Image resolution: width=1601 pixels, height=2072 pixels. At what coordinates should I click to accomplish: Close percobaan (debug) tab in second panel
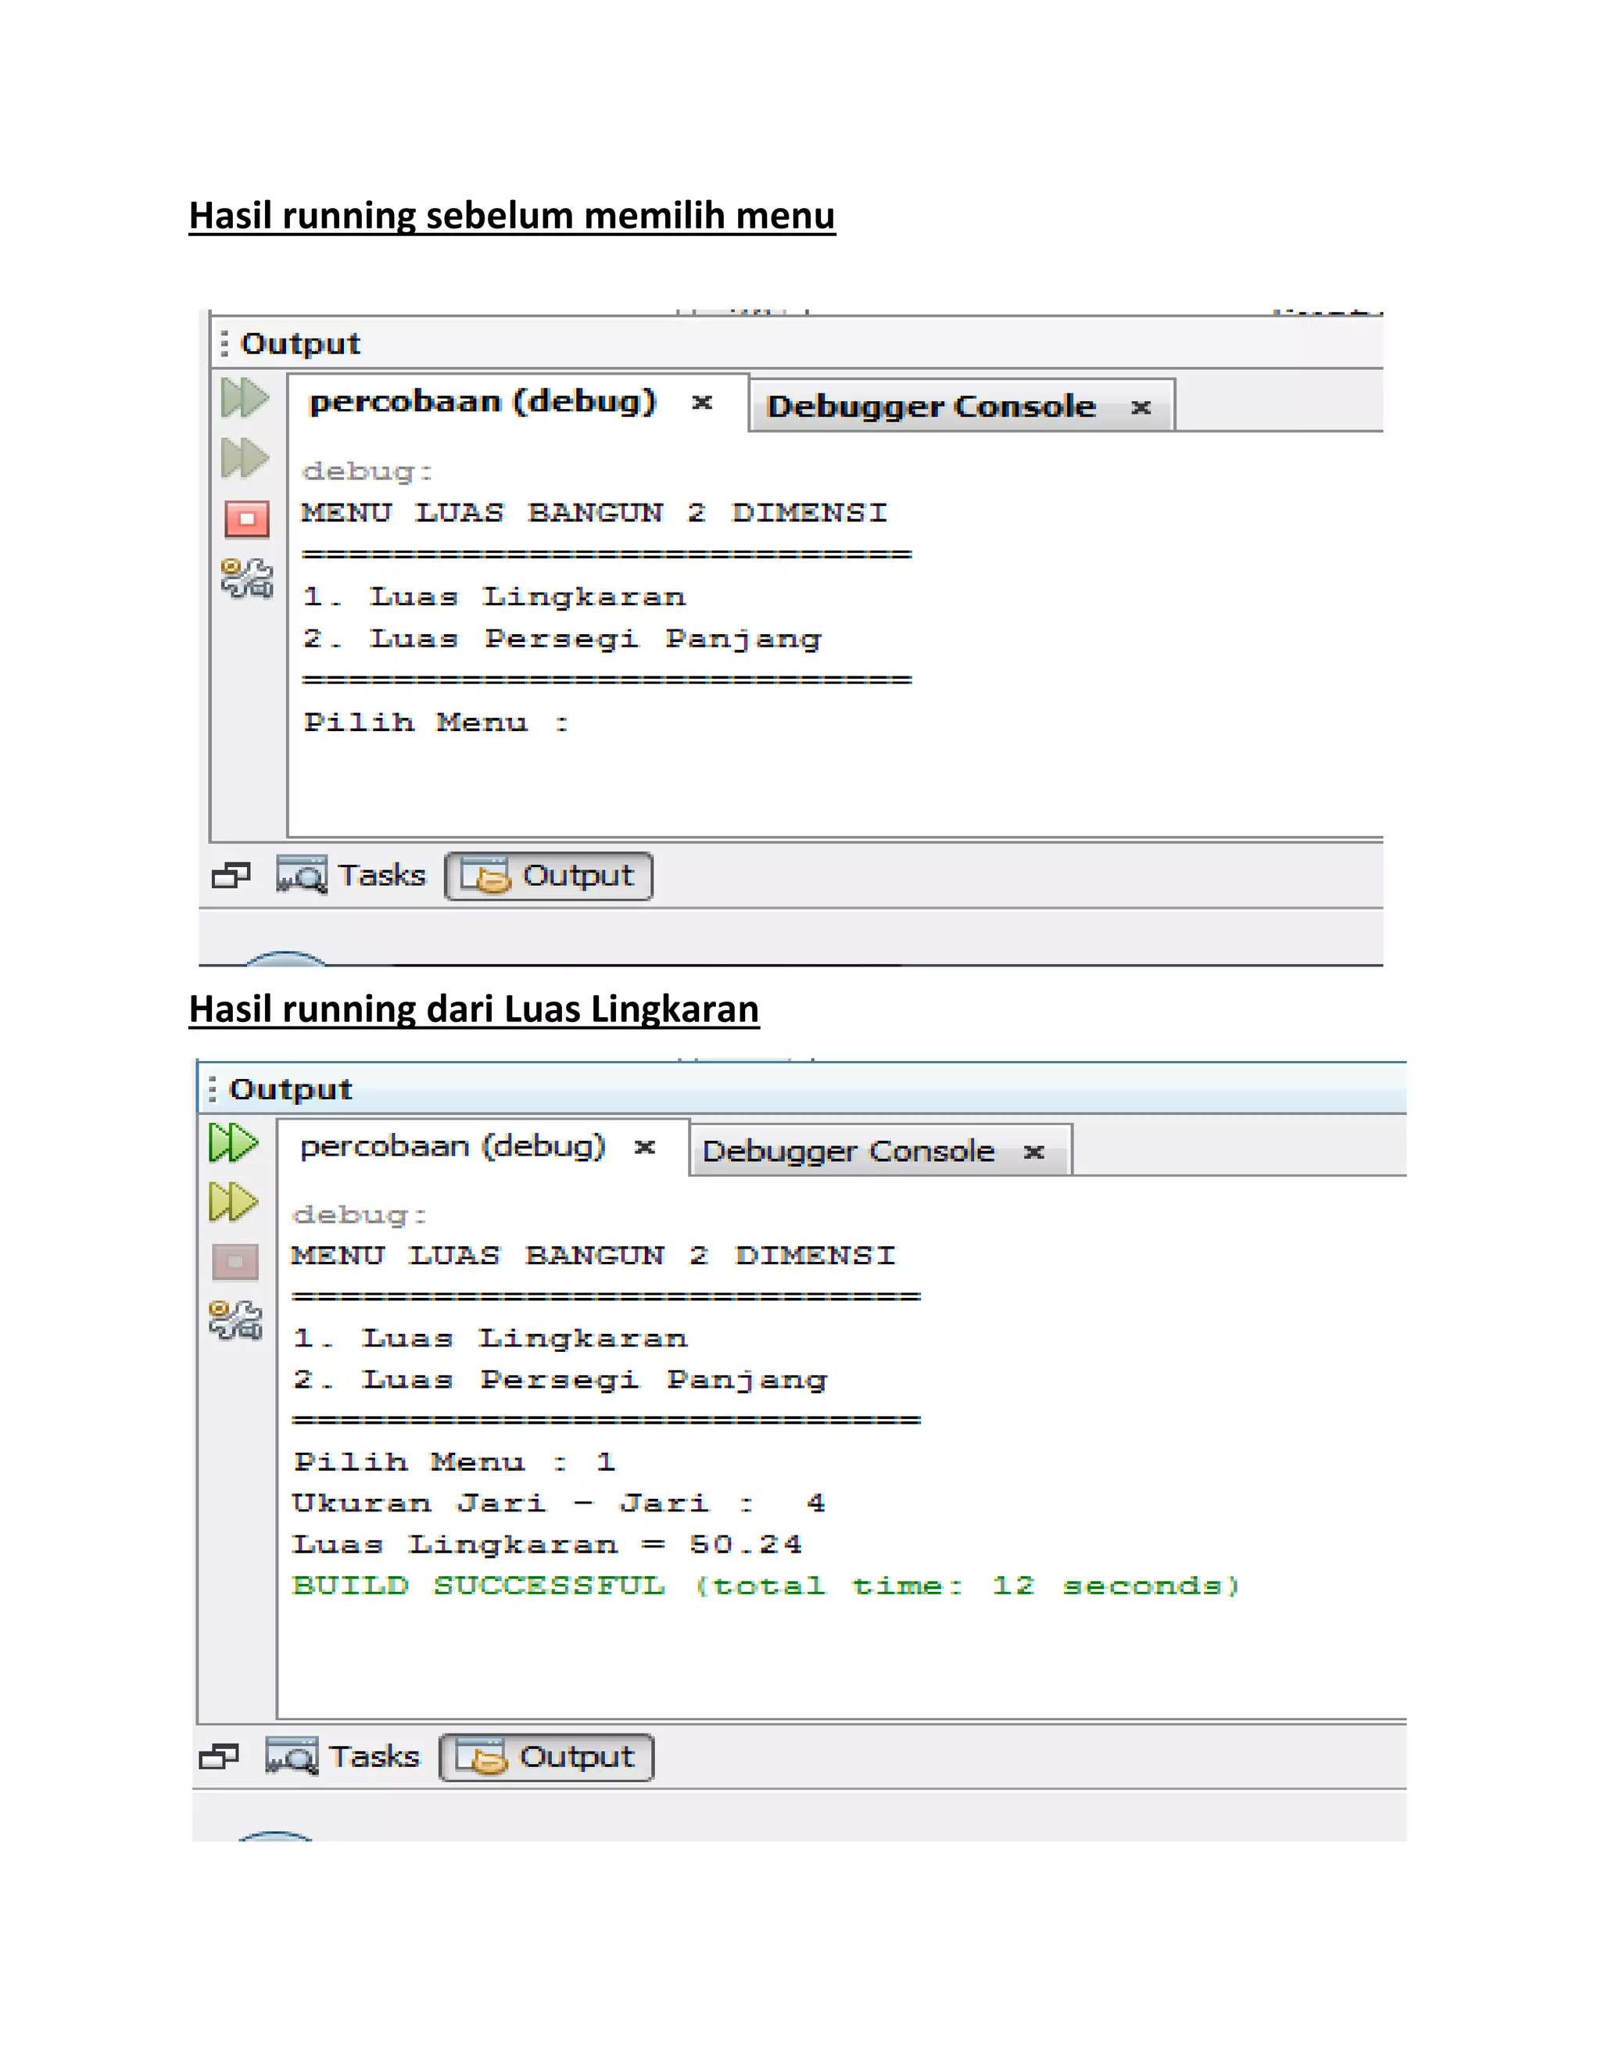[645, 1147]
